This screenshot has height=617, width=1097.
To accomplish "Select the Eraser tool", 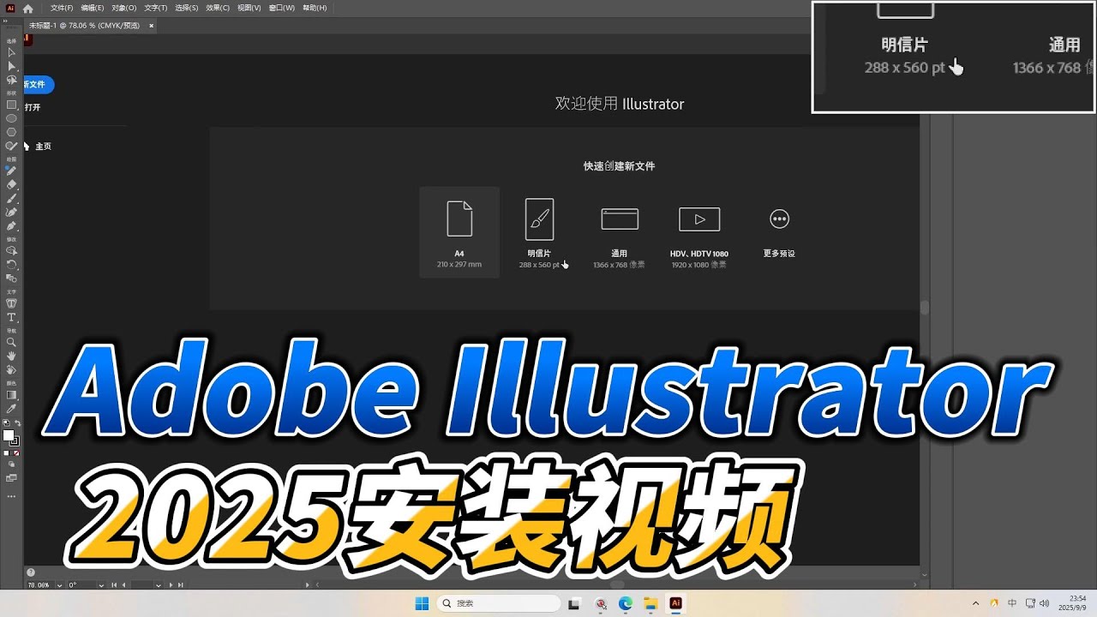I will click(11, 184).
